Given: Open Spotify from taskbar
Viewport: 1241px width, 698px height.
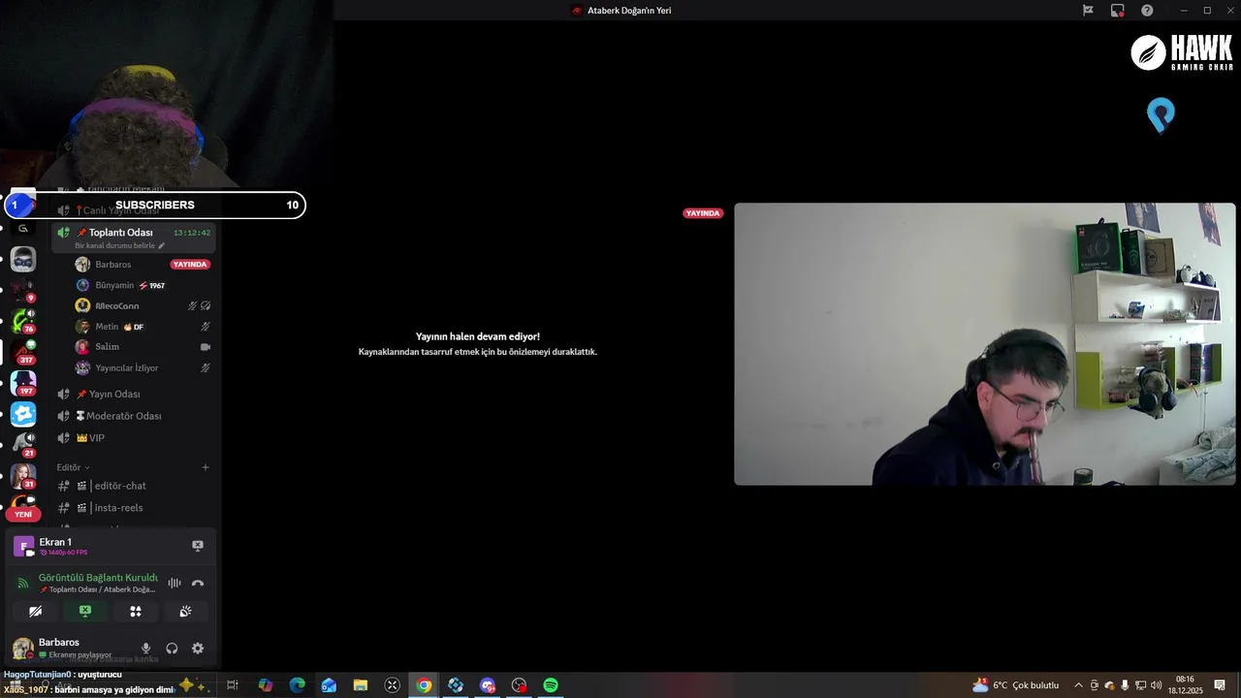Looking at the screenshot, I should (x=551, y=685).
